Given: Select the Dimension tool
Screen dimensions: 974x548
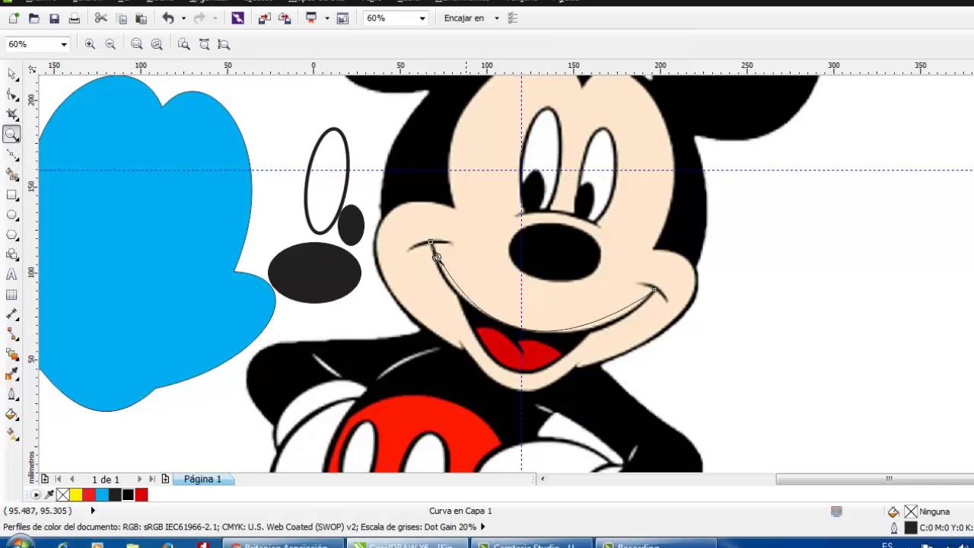Looking at the screenshot, I should pos(12,314).
